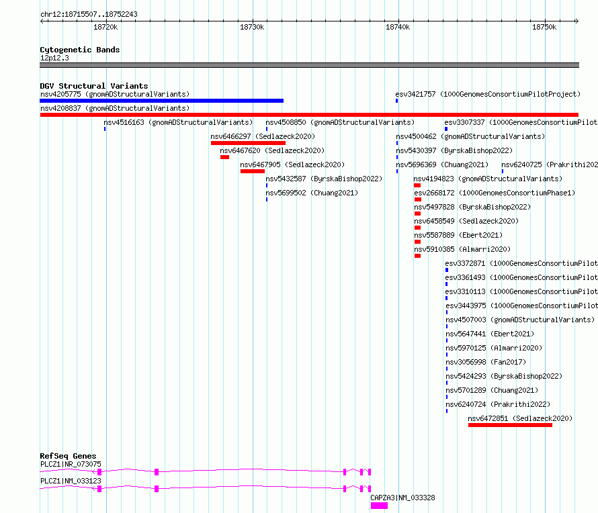Open nsv5699502 Chuang2021 variant
The height and width of the screenshot is (513, 598).
pos(312,193)
